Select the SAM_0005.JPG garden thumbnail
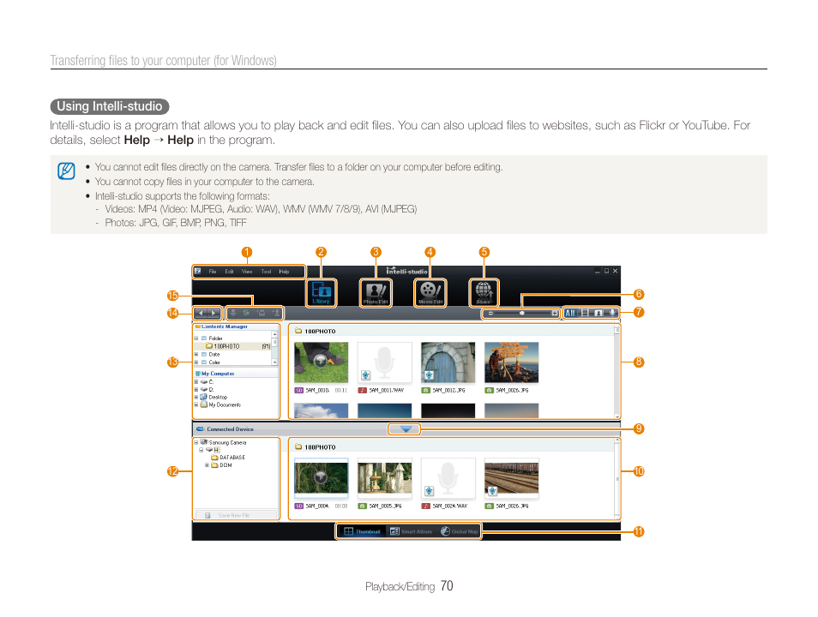This screenshot has height=617, width=818. click(384, 478)
